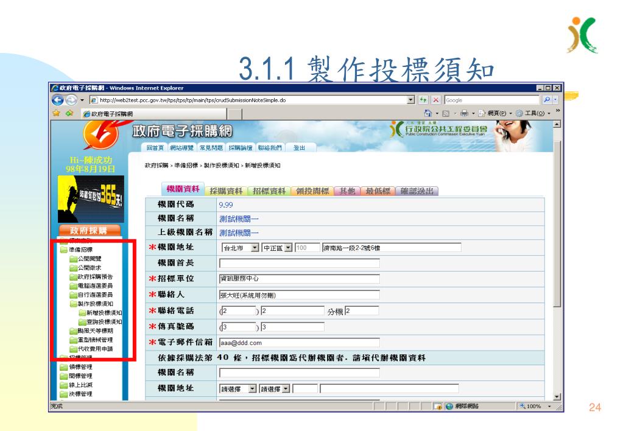This screenshot has width=623, height=431.
Task: Click the printer icon in command bar
Action: click(464, 114)
